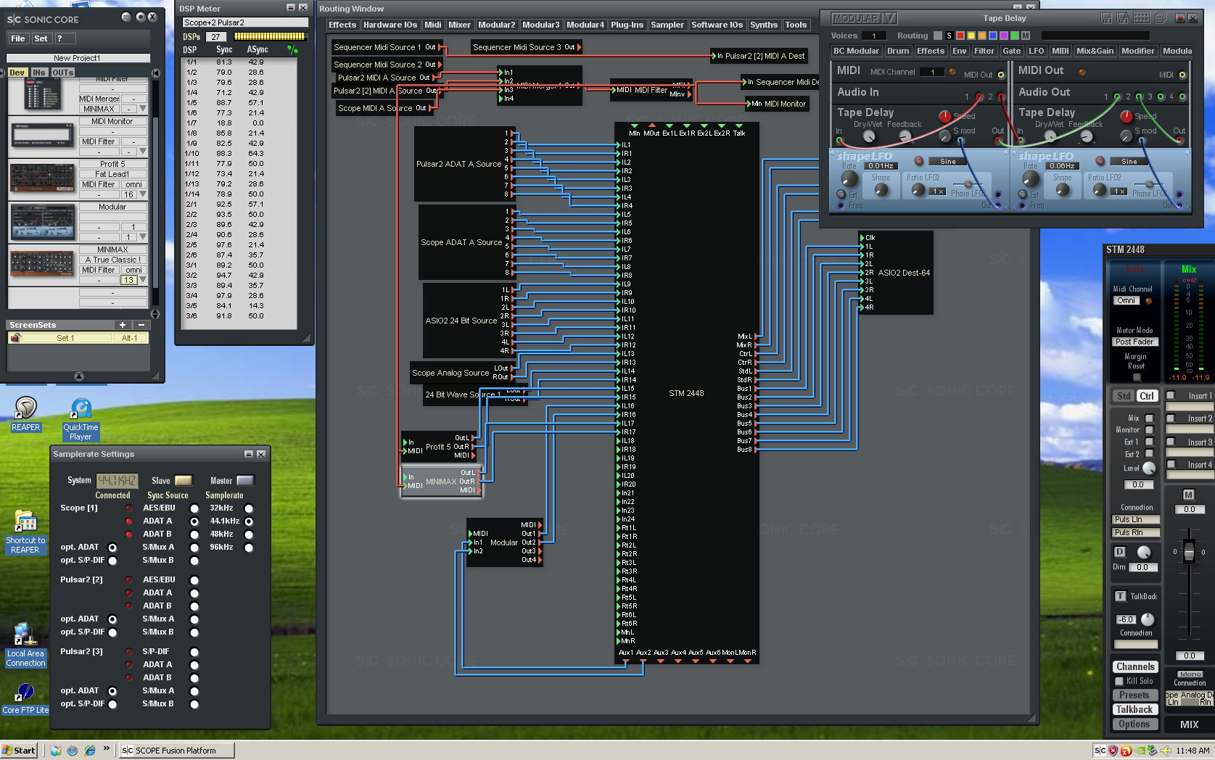
Task: Click the percent toggle icon in DSP Meter
Action: click(x=292, y=49)
